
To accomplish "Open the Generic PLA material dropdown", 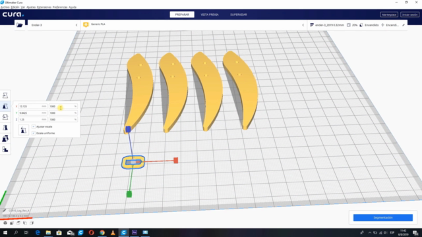I will (x=194, y=25).
